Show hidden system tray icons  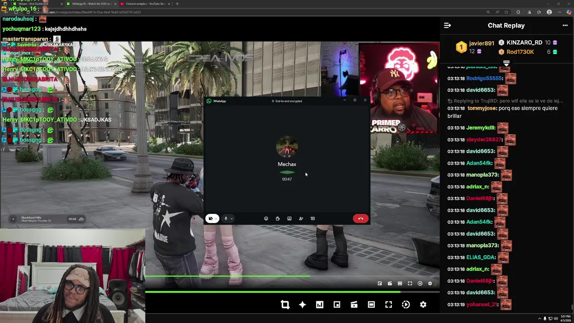[x=539, y=319]
